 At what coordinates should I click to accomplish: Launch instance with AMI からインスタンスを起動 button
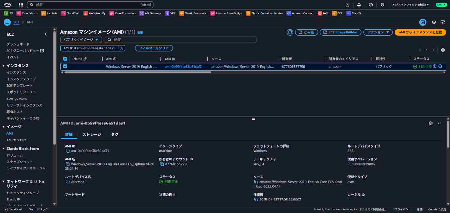point(420,32)
